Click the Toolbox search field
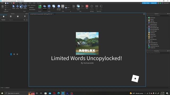Viewport: 170px width, 95px height. click(x=16, y=20)
